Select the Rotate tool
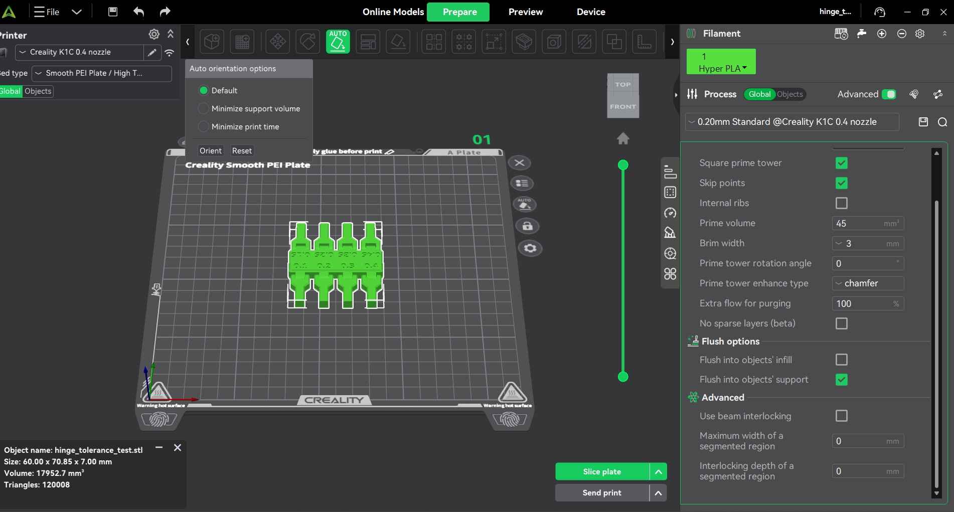 (x=307, y=42)
